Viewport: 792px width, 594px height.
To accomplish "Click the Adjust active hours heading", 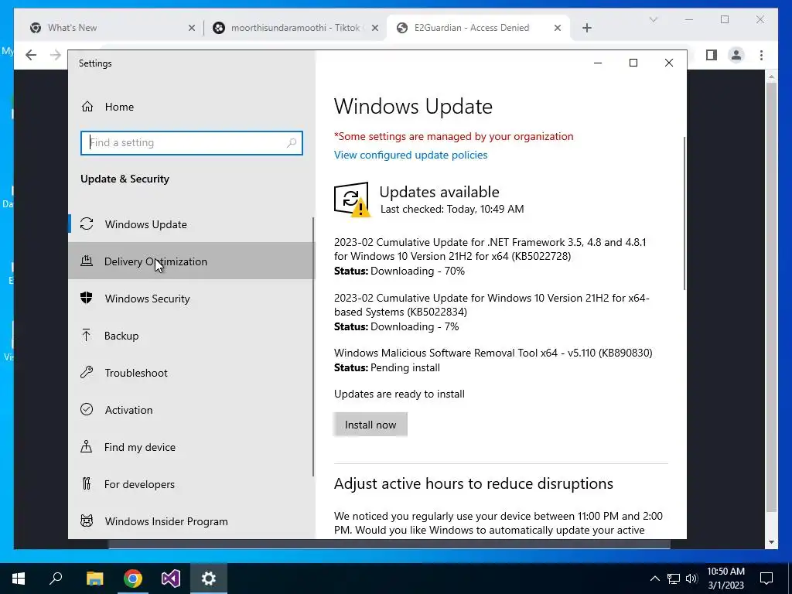I will (473, 483).
